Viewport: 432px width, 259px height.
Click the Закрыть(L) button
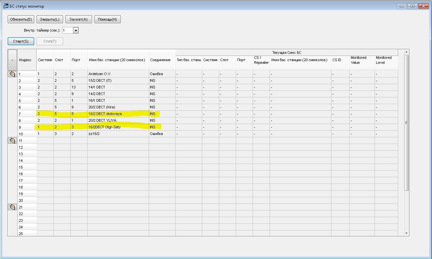[49, 19]
